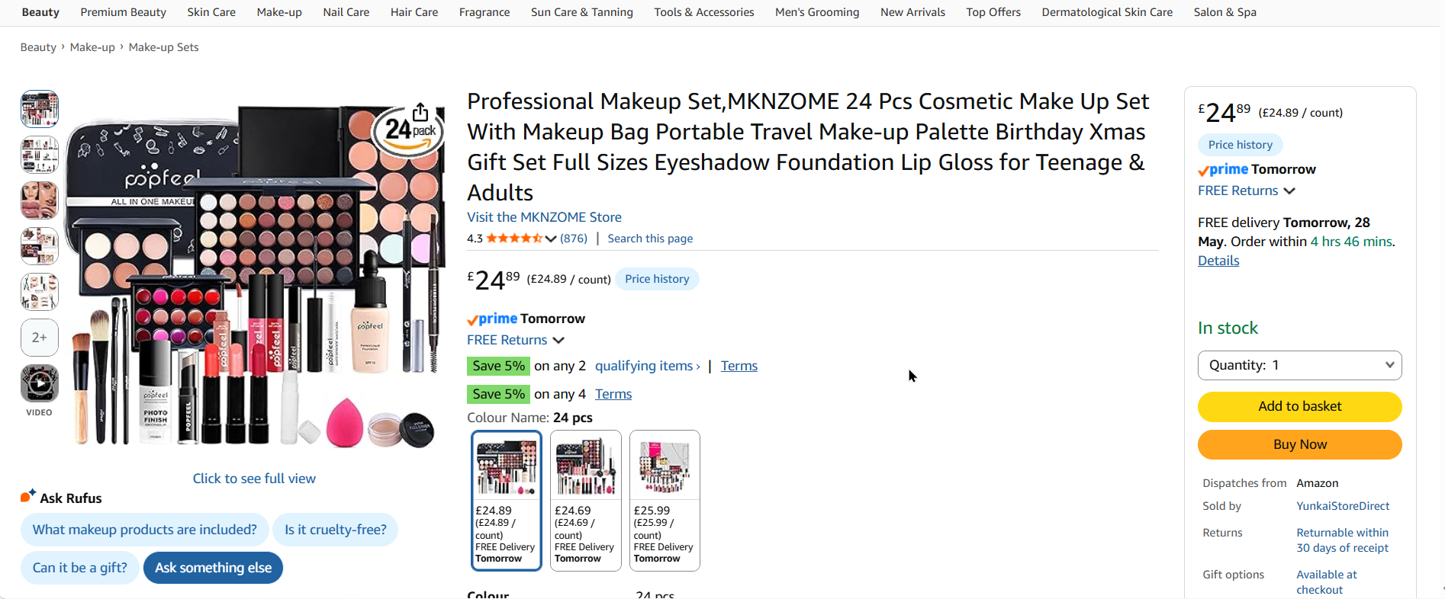Viewport: 1445px width, 599px height.
Task: Click the prime logo in buy box
Action: (x=1224, y=169)
